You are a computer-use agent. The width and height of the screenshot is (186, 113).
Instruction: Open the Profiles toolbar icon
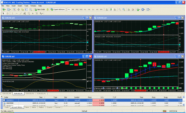tap(8, 10)
